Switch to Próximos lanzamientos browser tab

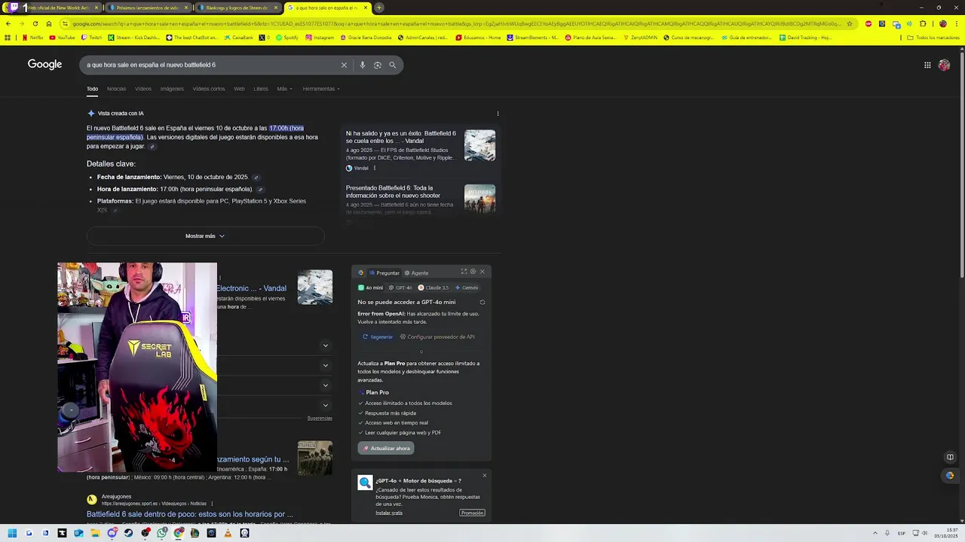(147, 8)
